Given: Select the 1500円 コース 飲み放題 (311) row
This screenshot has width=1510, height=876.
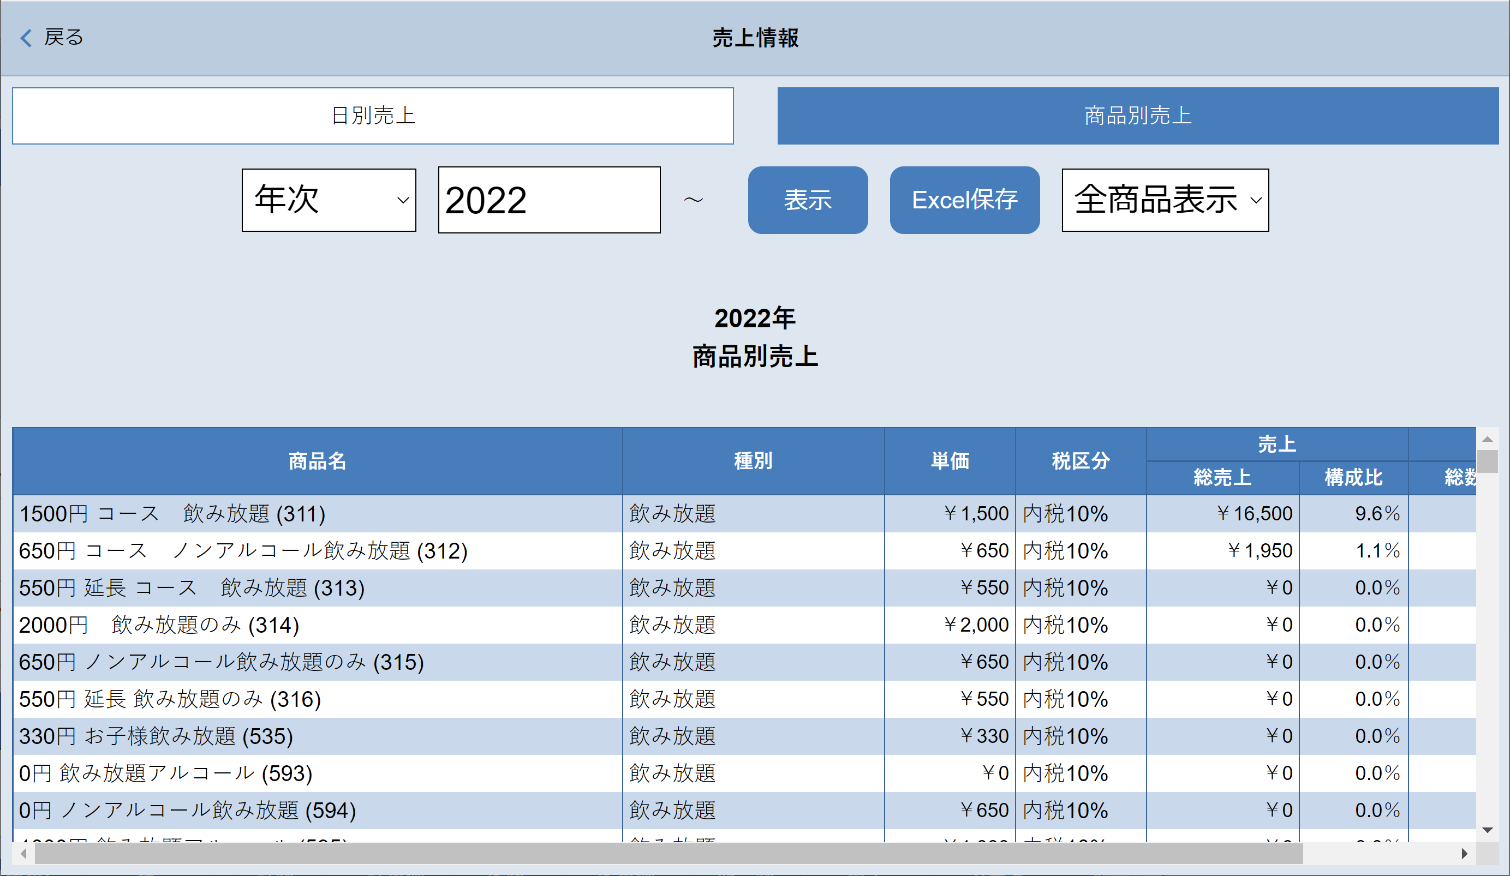Looking at the screenshot, I should tap(172, 514).
